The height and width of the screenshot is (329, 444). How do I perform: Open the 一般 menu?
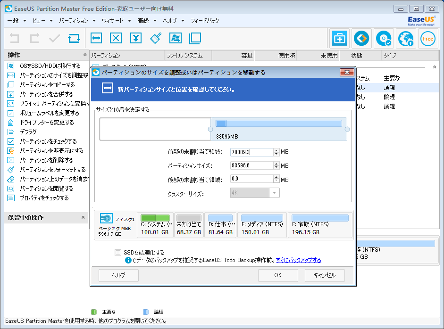click(x=17, y=21)
